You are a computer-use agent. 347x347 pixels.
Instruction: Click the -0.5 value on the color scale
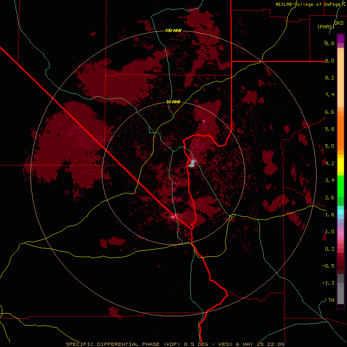[x=328, y=266]
